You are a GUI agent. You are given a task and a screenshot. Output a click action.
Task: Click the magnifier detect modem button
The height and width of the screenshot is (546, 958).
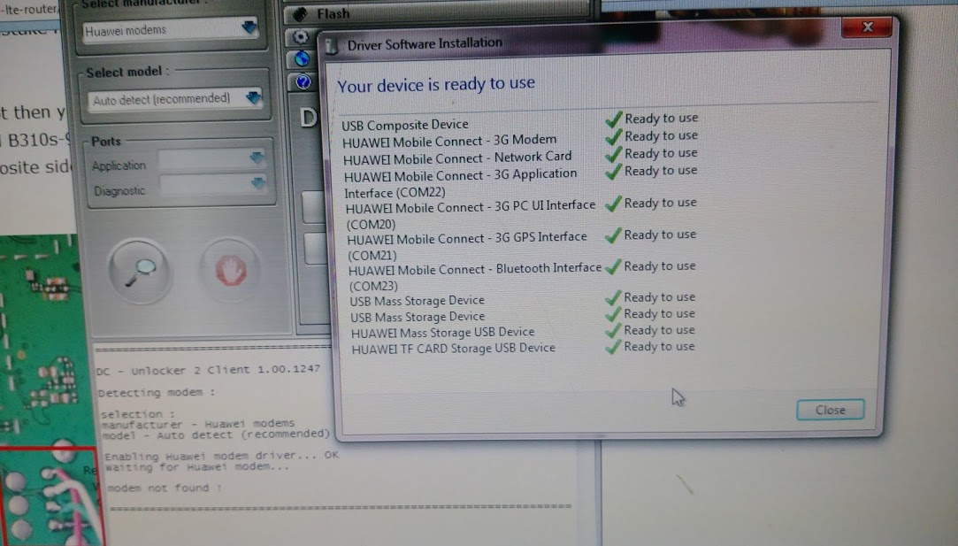[x=140, y=272]
